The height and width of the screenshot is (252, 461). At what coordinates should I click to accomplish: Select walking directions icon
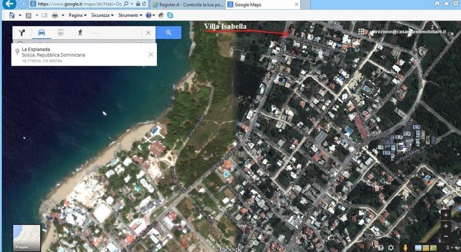[x=80, y=33]
